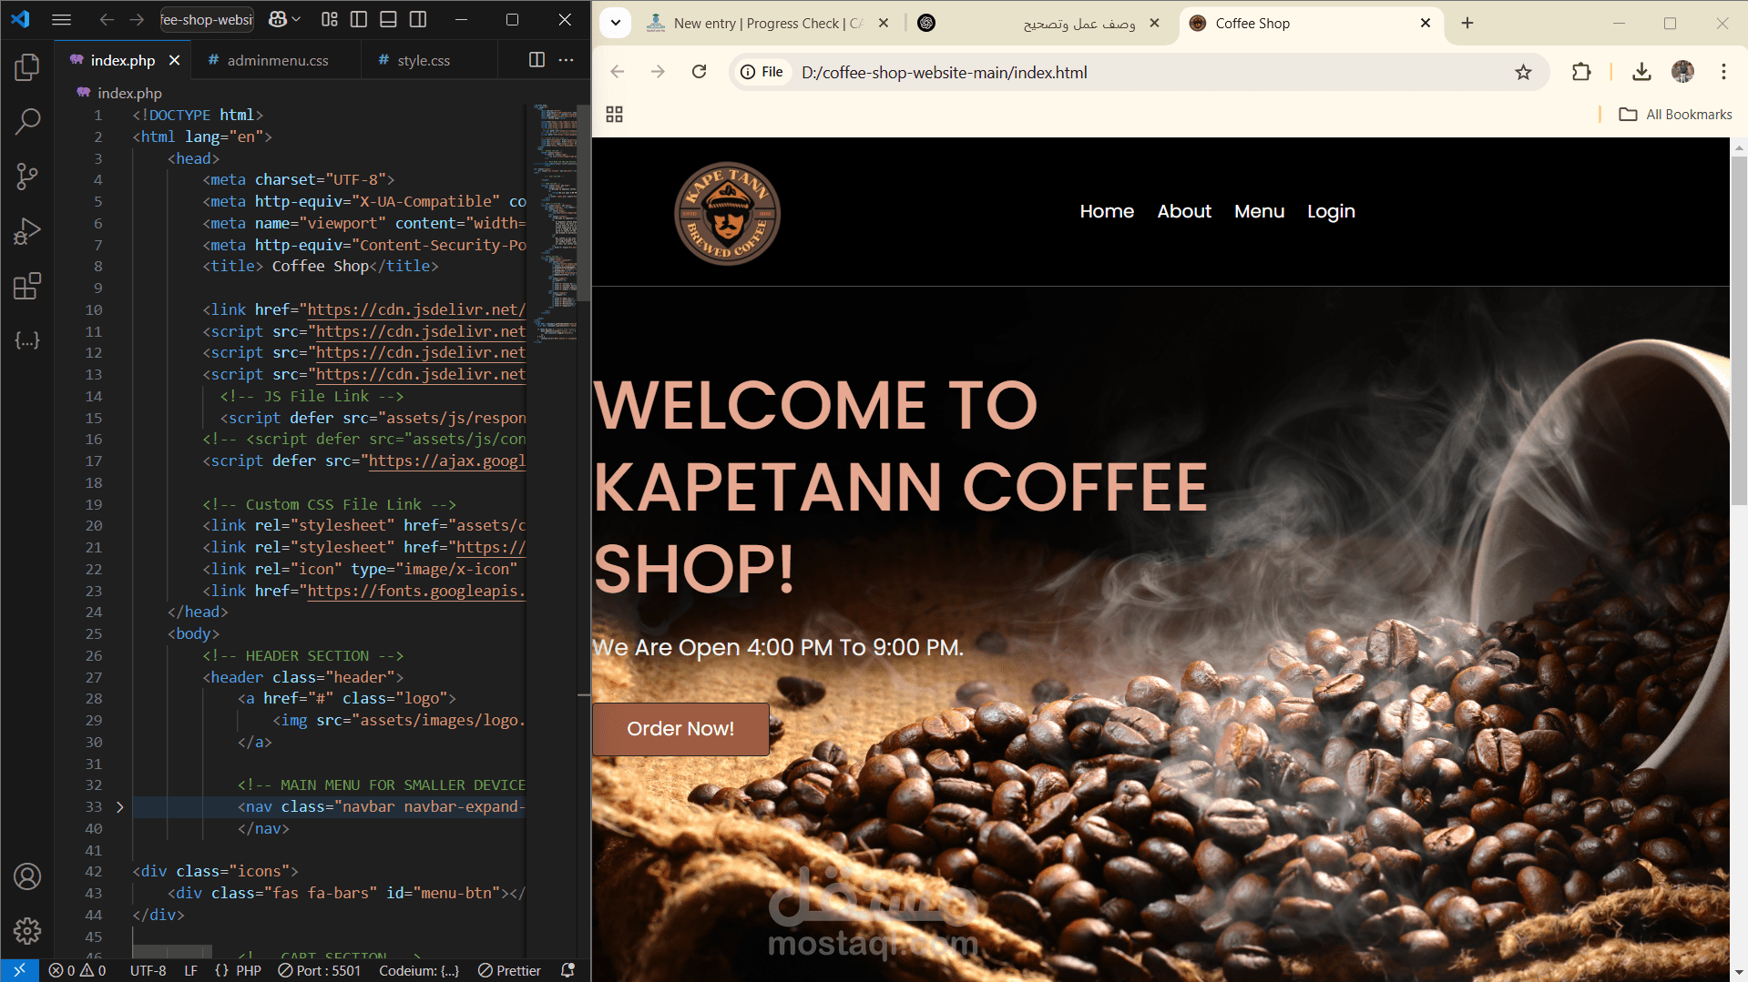Open the Source Control view

pyautogui.click(x=27, y=176)
